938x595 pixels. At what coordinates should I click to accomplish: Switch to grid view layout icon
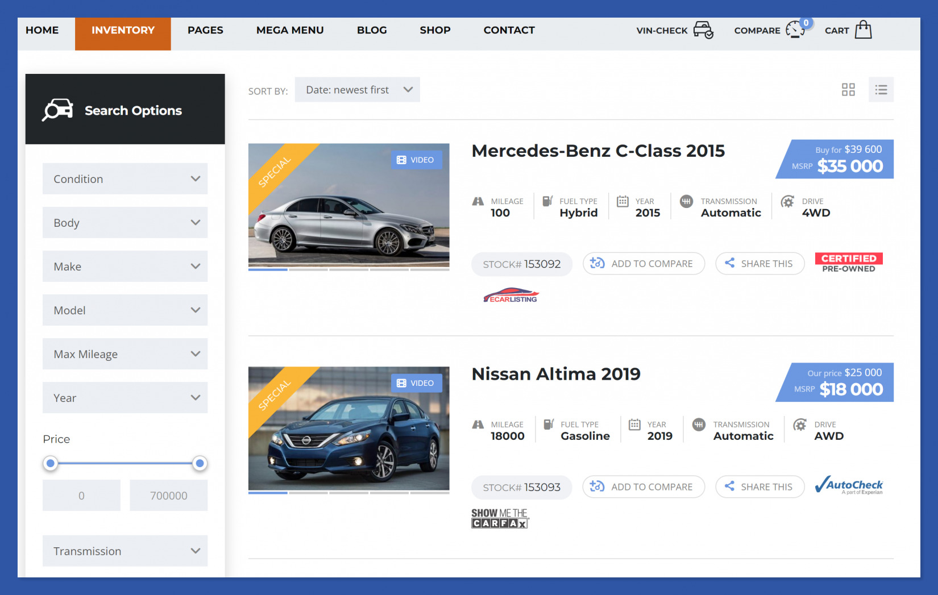click(x=848, y=90)
